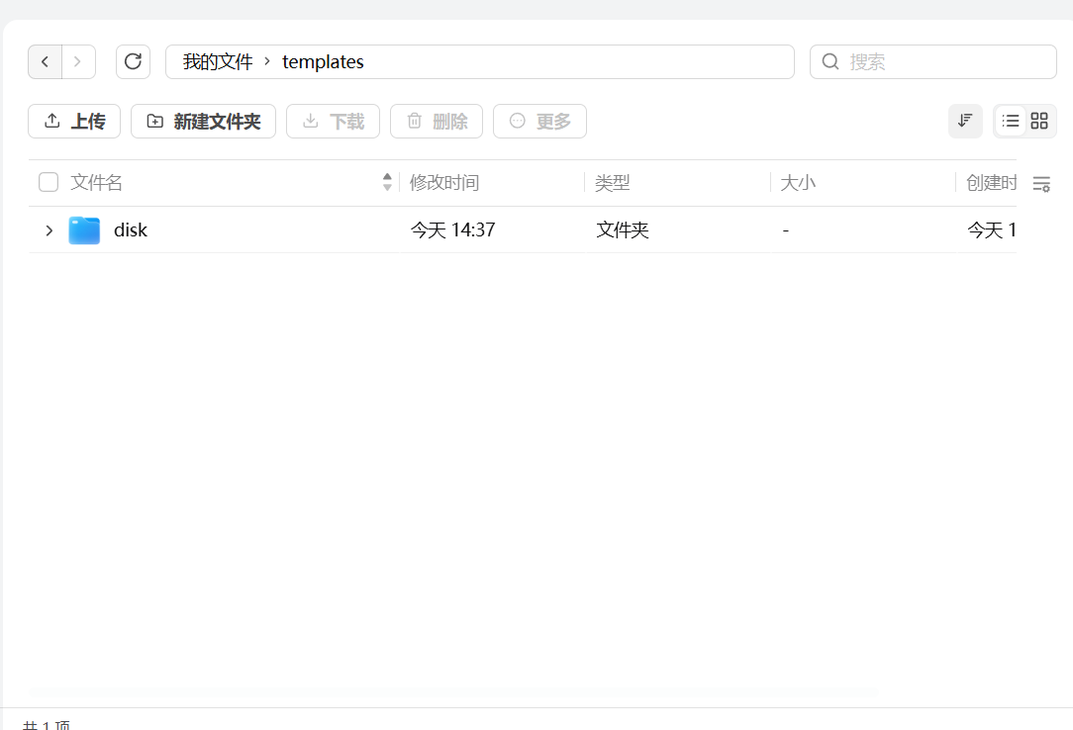Screen dimensions: 1073x730
Task: Expand the disk folder row
Action: [49, 230]
